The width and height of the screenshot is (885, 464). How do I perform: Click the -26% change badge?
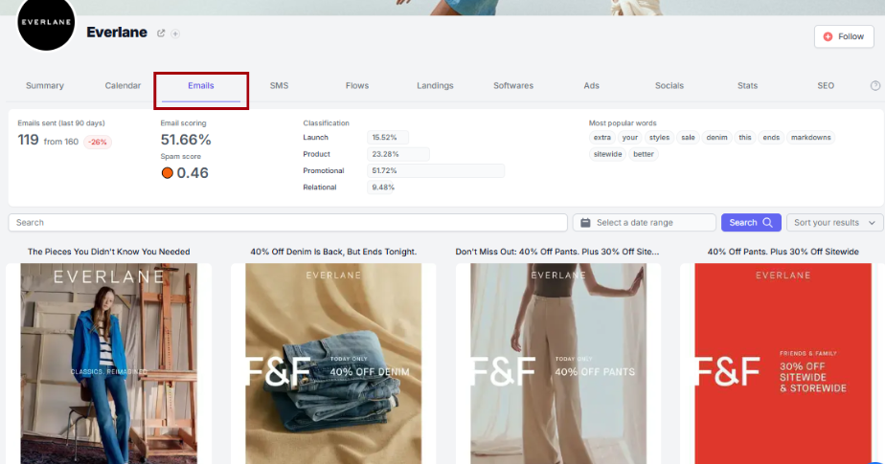click(98, 143)
